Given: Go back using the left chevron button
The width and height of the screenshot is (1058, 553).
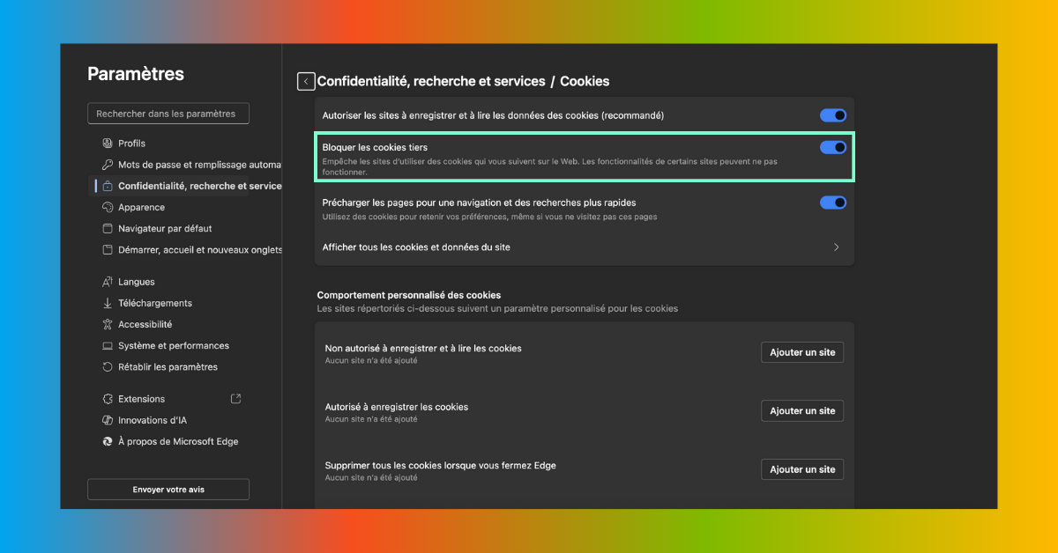Looking at the screenshot, I should [x=306, y=81].
